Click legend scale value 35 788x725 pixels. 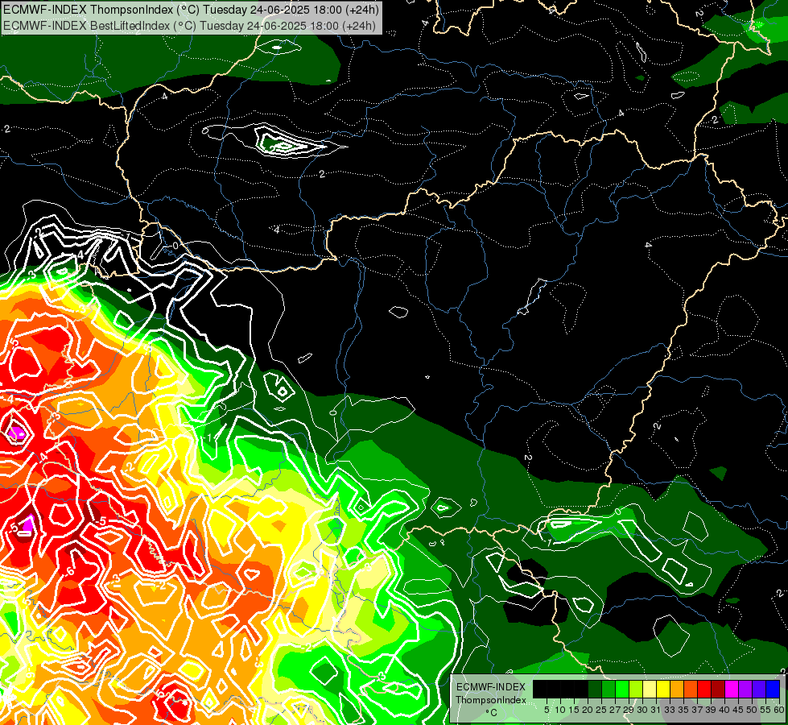coord(683,710)
